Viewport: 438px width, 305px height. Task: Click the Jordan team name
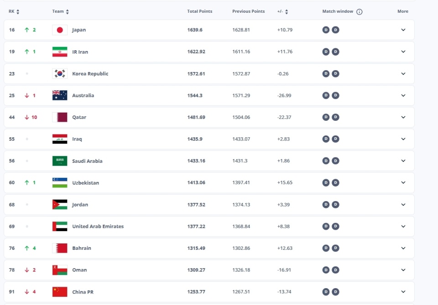coord(81,205)
